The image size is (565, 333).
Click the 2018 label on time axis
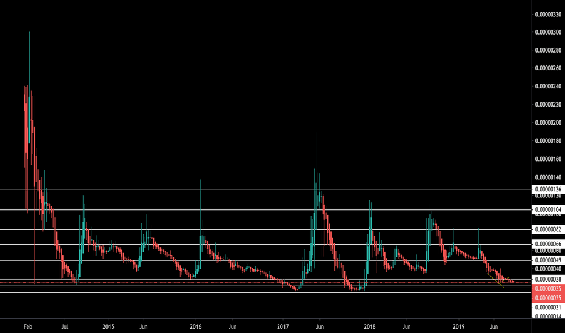tap(370, 326)
